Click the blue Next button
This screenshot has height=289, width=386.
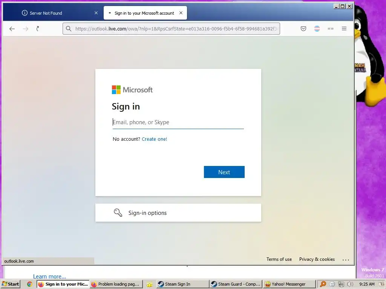pos(224,172)
